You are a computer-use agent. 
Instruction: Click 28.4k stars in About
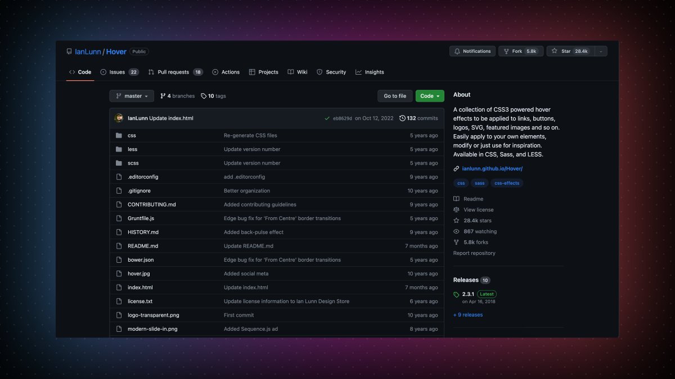tap(472, 221)
